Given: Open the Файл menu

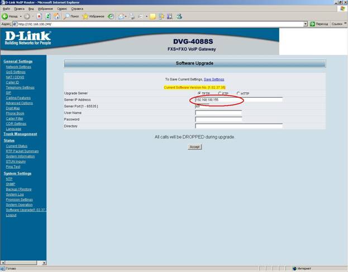Looking at the screenshot, I should 6,9.
